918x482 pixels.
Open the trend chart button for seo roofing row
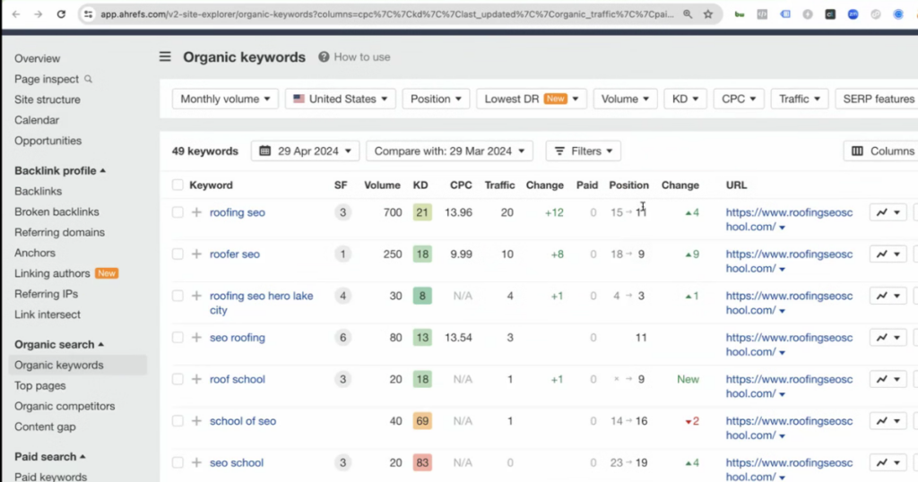888,338
